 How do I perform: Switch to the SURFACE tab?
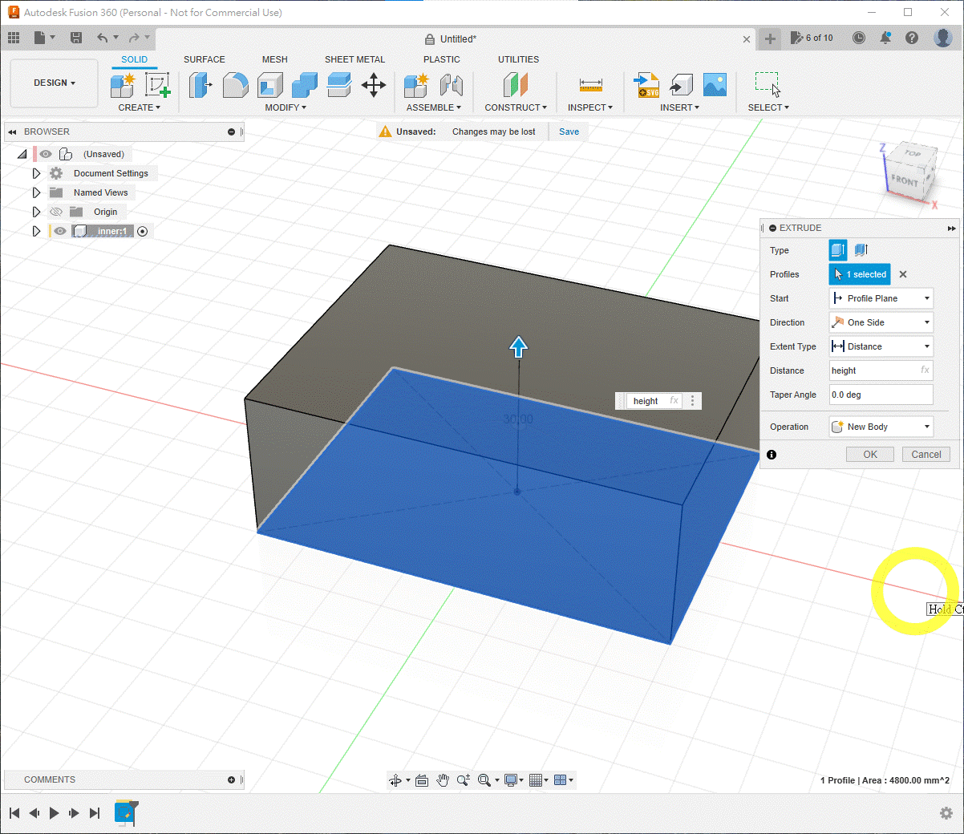204,59
